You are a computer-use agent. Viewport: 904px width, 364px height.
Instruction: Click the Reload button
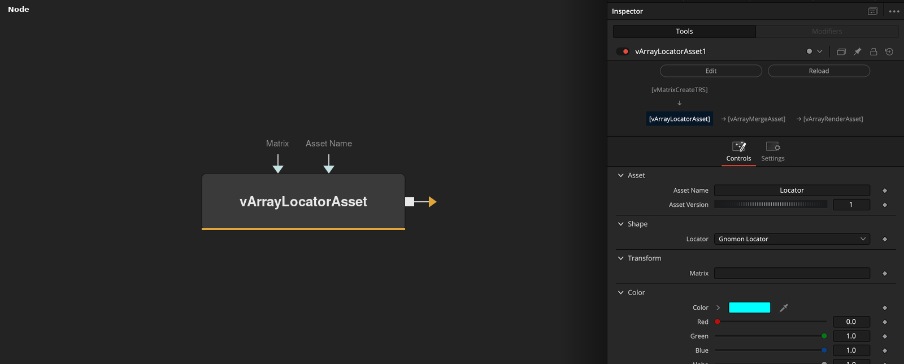pos(819,71)
